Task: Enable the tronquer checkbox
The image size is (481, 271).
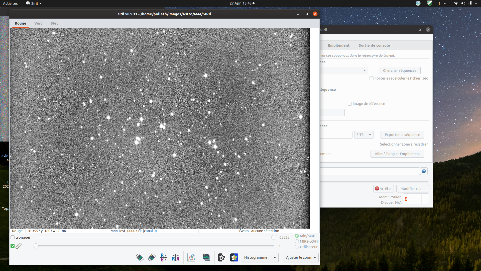Action: point(13,237)
